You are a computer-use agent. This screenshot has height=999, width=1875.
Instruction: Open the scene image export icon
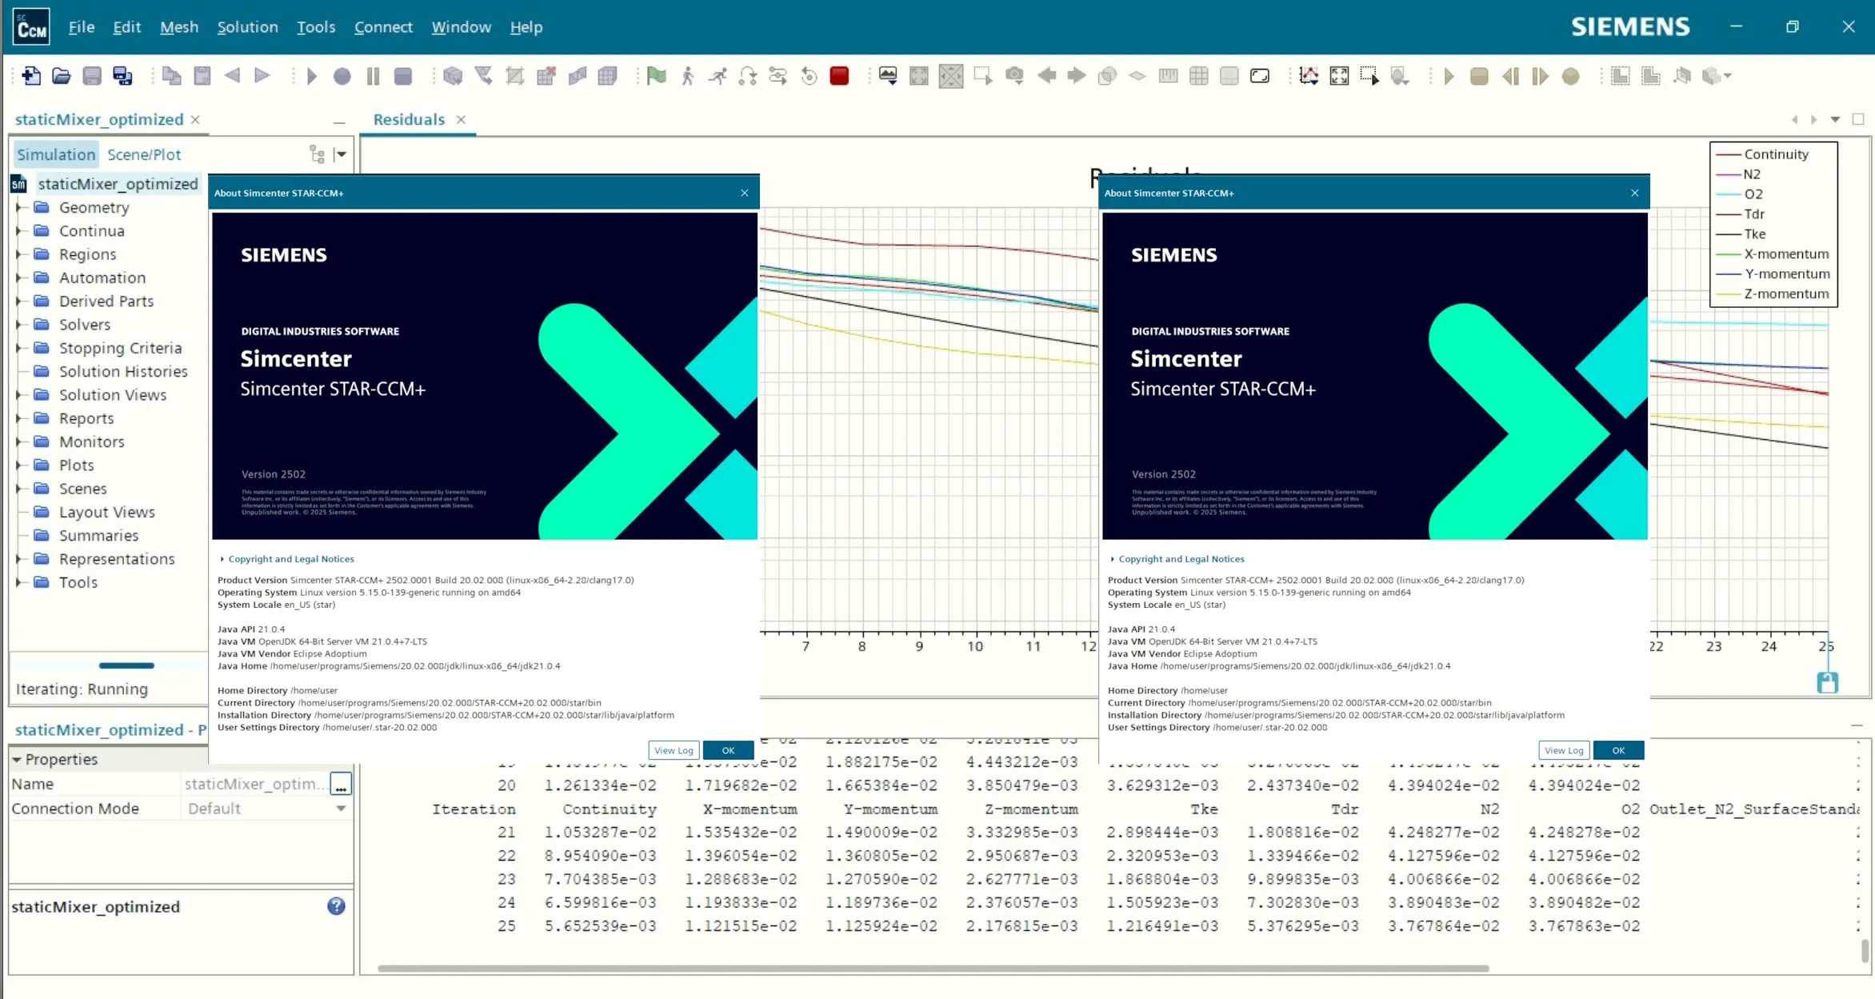(x=888, y=76)
